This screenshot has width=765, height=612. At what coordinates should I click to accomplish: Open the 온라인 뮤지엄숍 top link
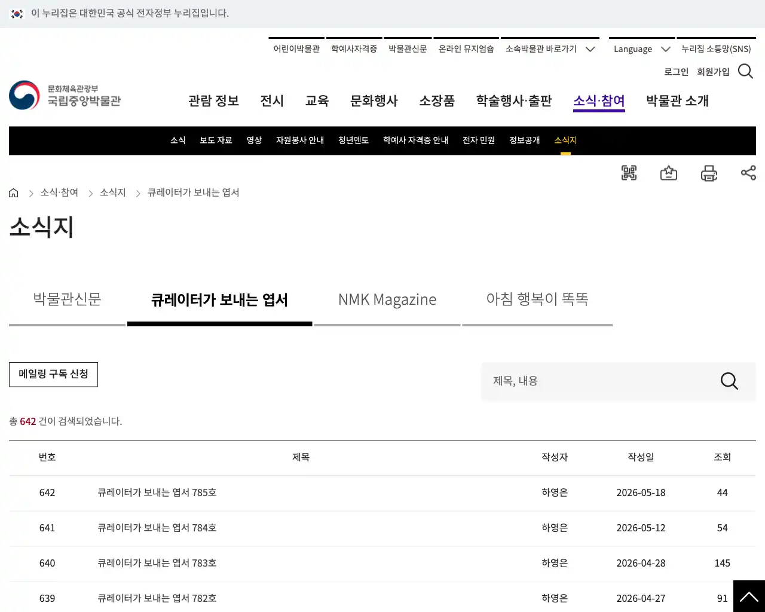pyautogui.click(x=466, y=49)
